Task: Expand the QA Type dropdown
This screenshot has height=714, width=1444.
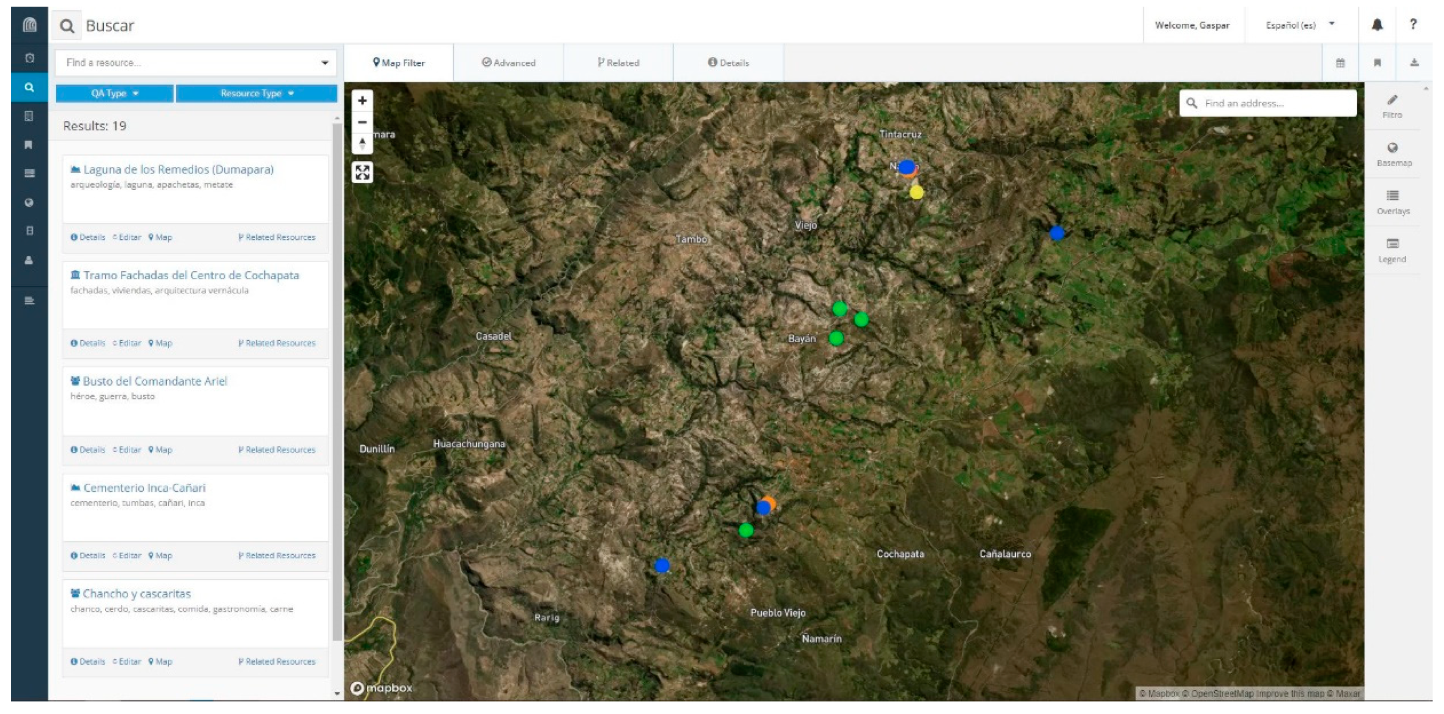Action: coord(114,93)
